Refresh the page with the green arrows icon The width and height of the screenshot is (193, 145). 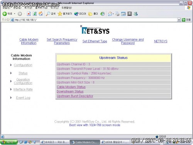35,14
